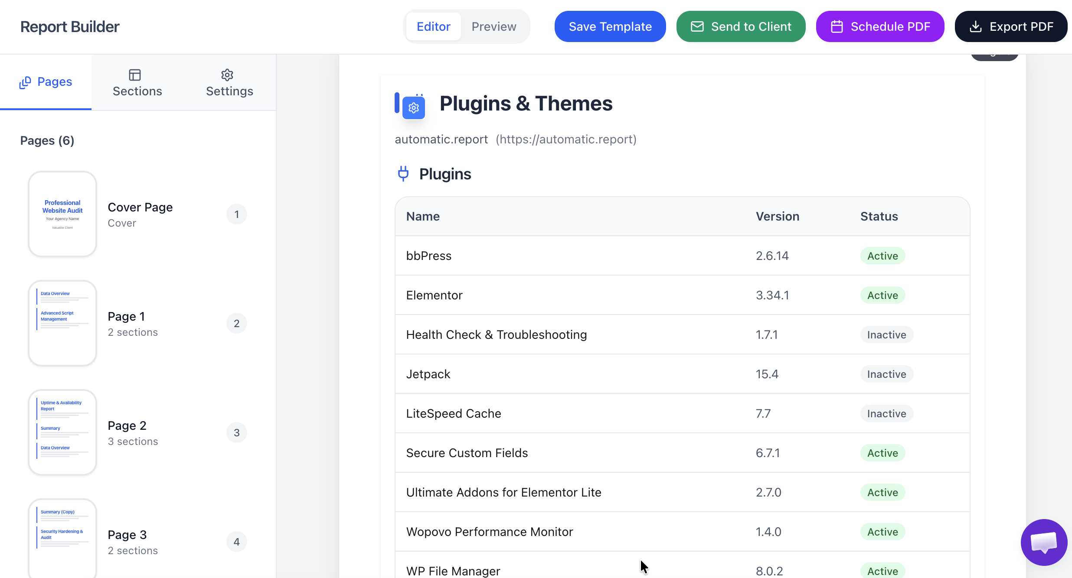The width and height of the screenshot is (1072, 578).
Task: Click the envelope icon on Send to Client button
Action: pyautogui.click(x=696, y=26)
